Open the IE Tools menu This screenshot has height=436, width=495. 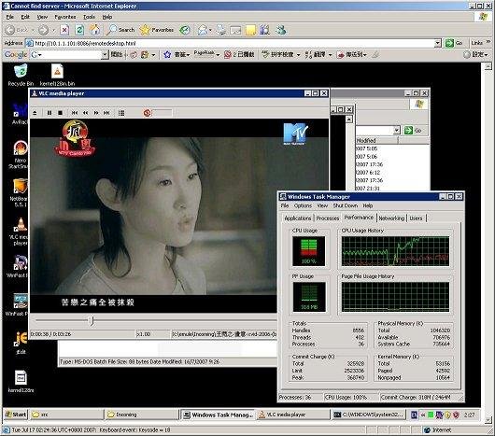click(89, 17)
